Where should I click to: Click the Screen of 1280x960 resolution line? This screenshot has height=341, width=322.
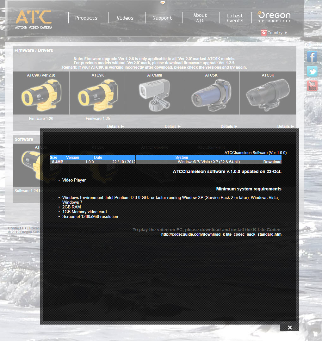pyautogui.click(x=90, y=217)
